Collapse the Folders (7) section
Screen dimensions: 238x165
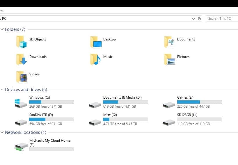coord(2,29)
